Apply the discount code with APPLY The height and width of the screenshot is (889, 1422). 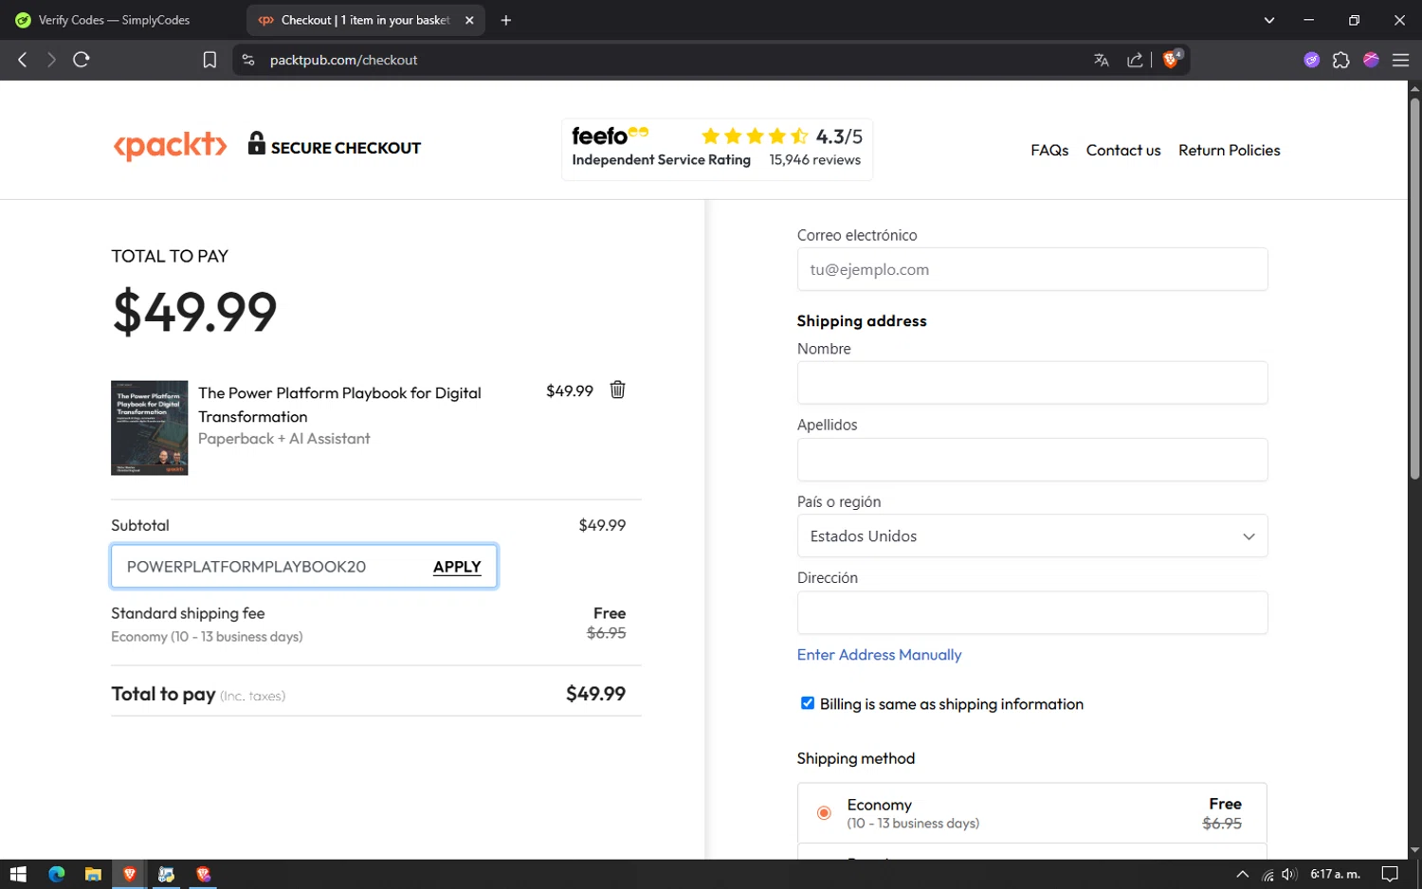click(x=457, y=567)
